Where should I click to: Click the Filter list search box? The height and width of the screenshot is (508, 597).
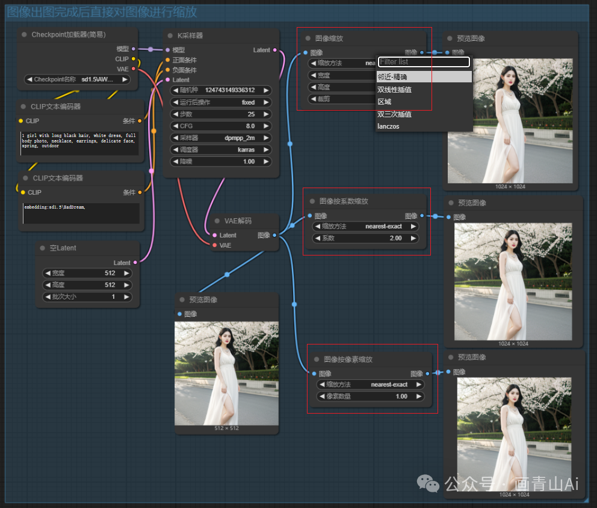(x=424, y=61)
